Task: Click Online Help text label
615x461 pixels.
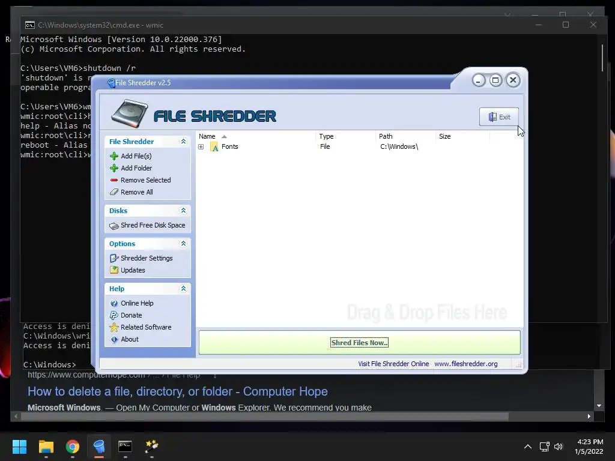Action: (138, 303)
